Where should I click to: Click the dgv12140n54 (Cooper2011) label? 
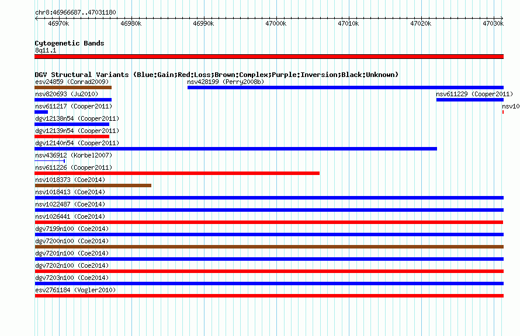(77, 143)
